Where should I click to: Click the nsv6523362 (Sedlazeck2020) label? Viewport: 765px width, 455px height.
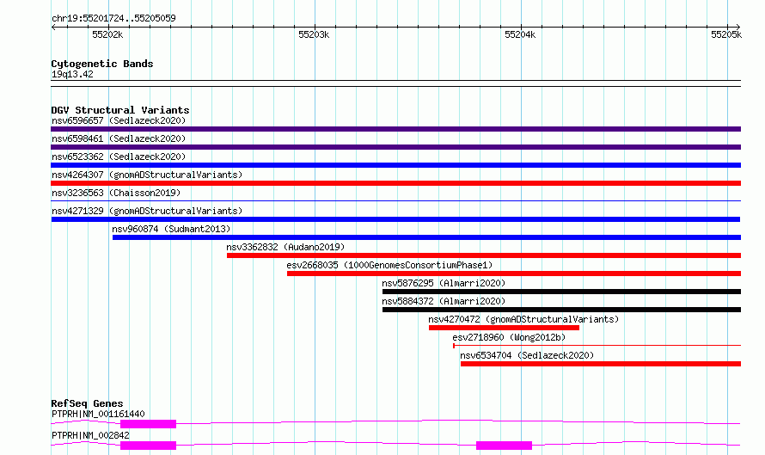pos(119,157)
